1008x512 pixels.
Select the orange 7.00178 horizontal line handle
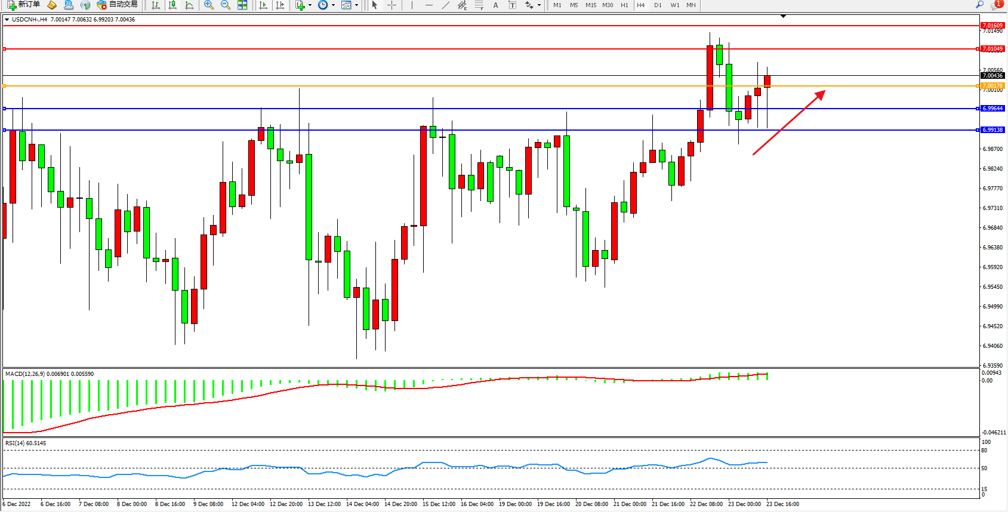5,86
